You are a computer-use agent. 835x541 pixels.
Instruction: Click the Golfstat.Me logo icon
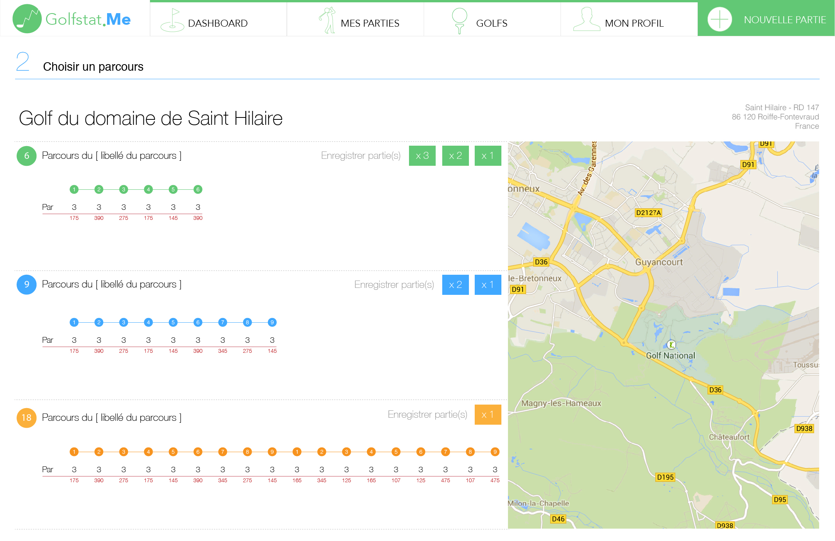tap(27, 19)
